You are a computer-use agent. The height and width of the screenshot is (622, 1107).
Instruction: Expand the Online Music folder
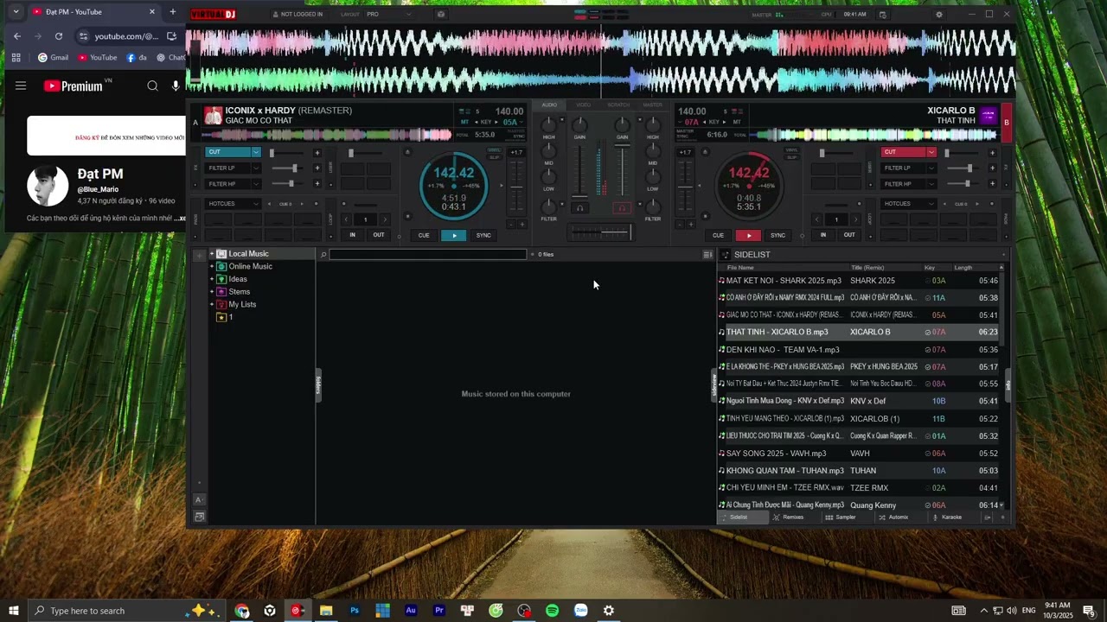coord(212,266)
